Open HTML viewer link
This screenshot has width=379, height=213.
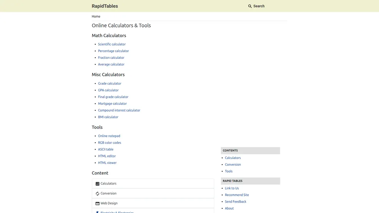[x=107, y=163]
